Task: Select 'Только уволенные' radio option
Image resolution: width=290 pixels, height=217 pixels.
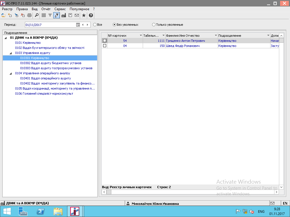Action: tap(154, 25)
